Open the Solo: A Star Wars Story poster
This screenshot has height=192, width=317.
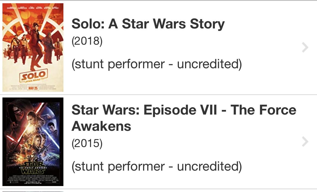pyautogui.click(x=33, y=47)
